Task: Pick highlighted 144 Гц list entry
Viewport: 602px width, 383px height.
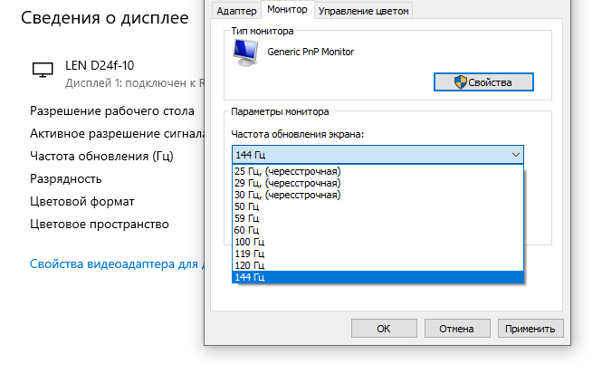Action: click(x=377, y=277)
